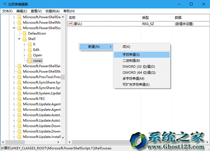Click the values pane scroll-left arrow
210x151 pixels.
tap(70, 142)
